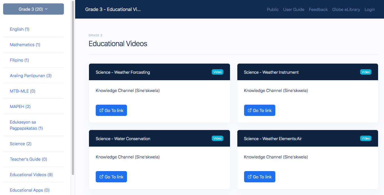Open Teacher's Guide (0)
This screenshot has width=384, height=195.
pyautogui.click(x=28, y=159)
